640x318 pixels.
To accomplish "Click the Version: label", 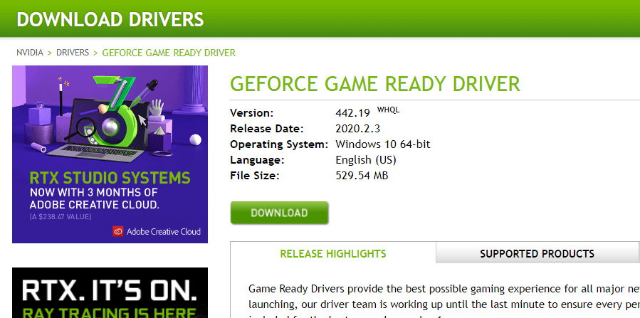I will pos(252,113).
